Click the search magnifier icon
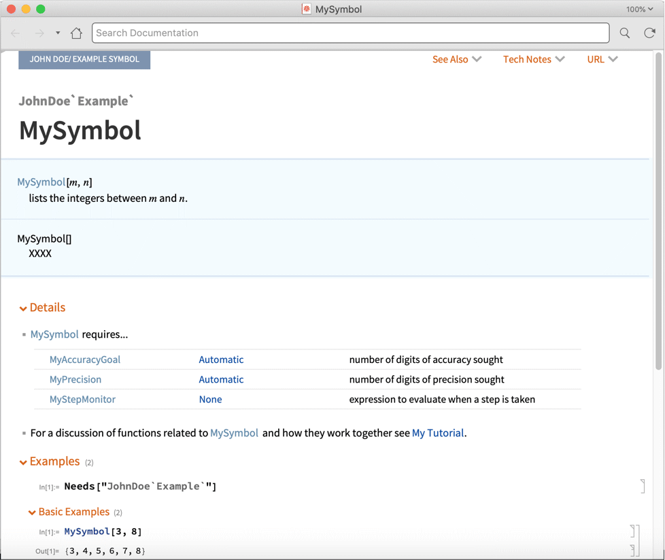 [625, 33]
